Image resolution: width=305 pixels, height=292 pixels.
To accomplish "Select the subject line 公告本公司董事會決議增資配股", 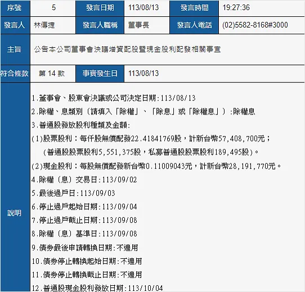I will [x=127, y=49].
